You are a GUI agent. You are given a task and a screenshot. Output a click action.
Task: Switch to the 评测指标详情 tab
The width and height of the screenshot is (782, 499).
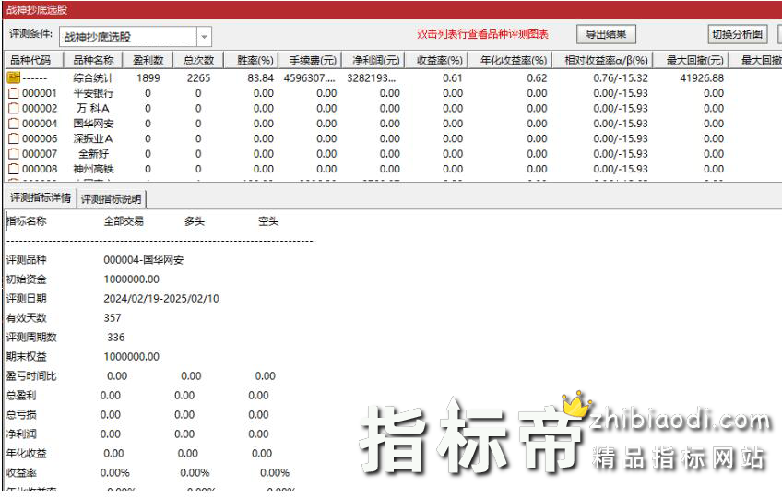tap(39, 198)
